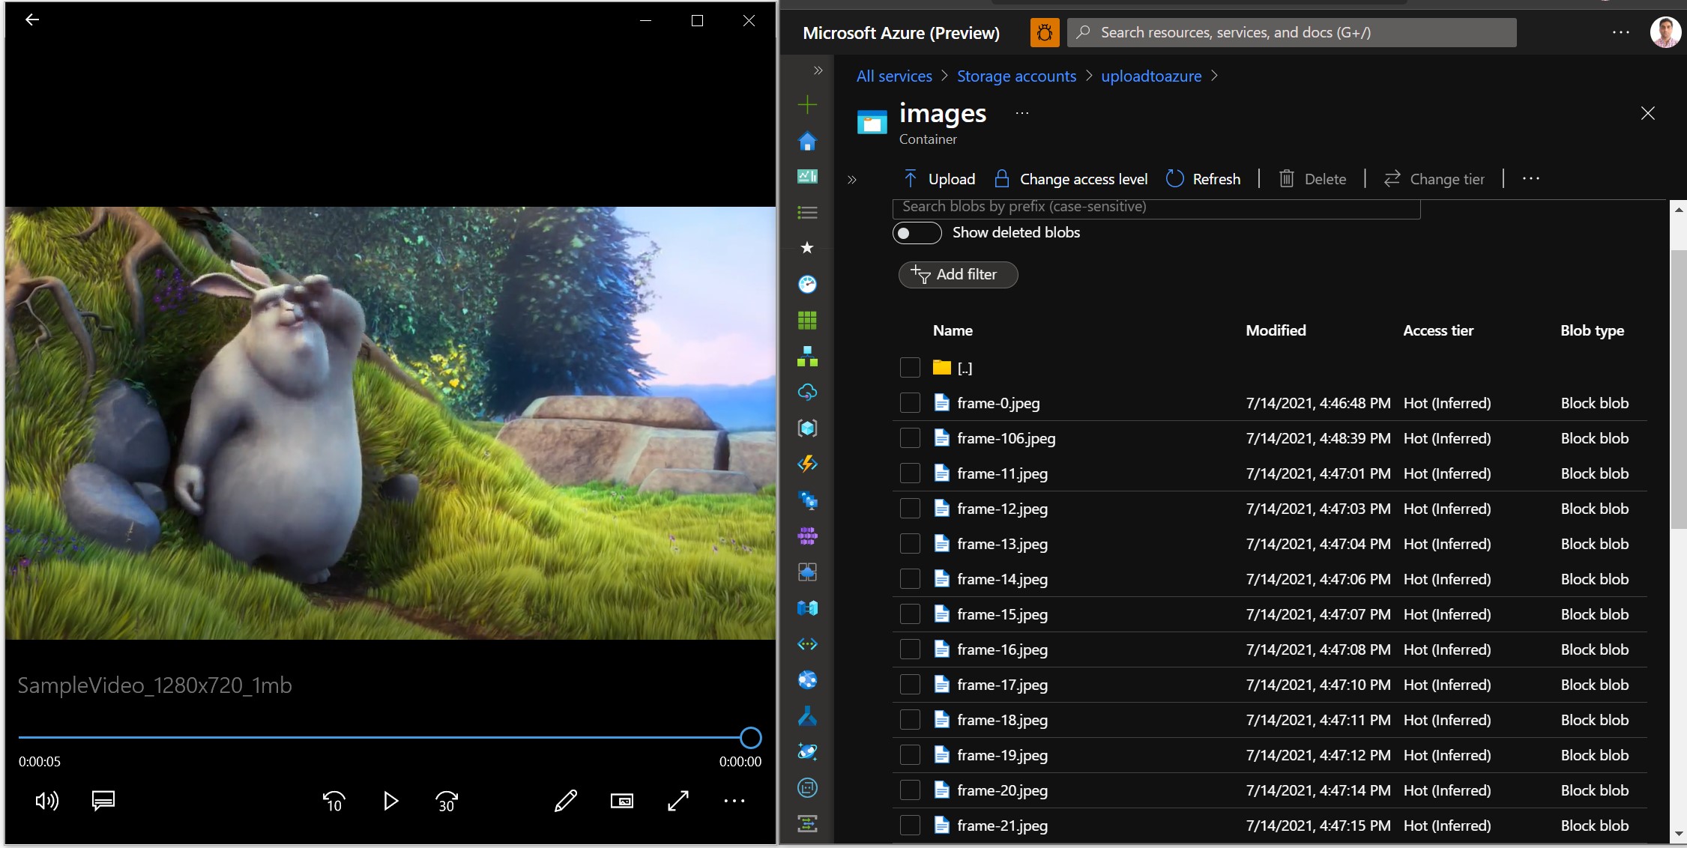Click the Upload toolbar button

pyautogui.click(x=940, y=179)
